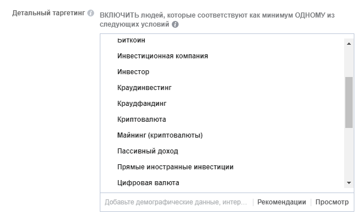This screenshot has width=364, height=218.
Task: Click the gray scrollbar thumb in the targeting list
Action: click(349, 102)
